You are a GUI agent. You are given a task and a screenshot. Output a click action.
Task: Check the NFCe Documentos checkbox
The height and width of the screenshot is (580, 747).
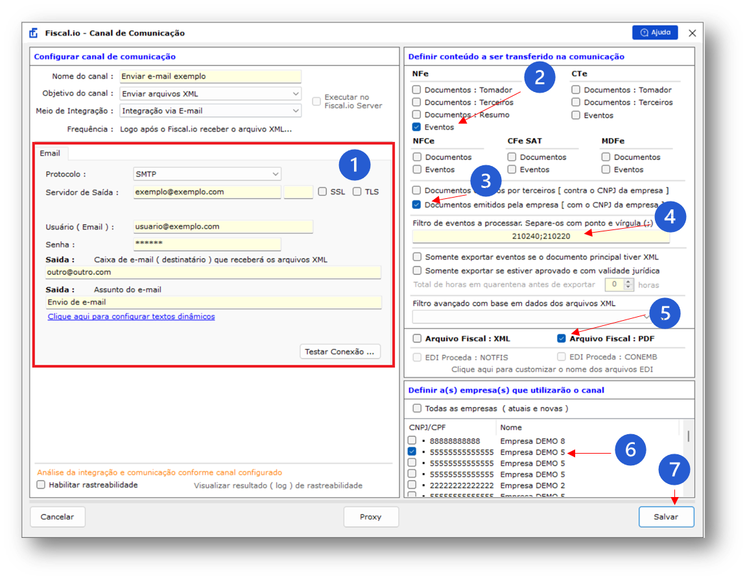pos(418,157)
